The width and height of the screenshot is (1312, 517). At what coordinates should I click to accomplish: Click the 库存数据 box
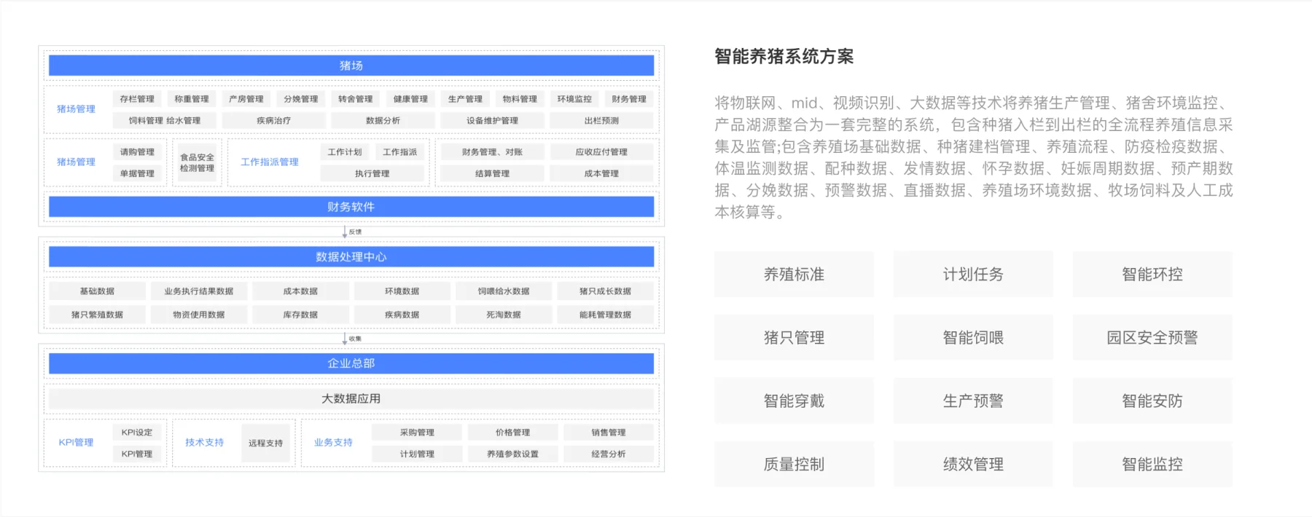[x=300, y=315]
